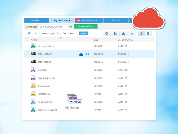Viewport: 178px width, 134px height.
Task: Toggle the select-all checkbox in the header
Action: 27,40
